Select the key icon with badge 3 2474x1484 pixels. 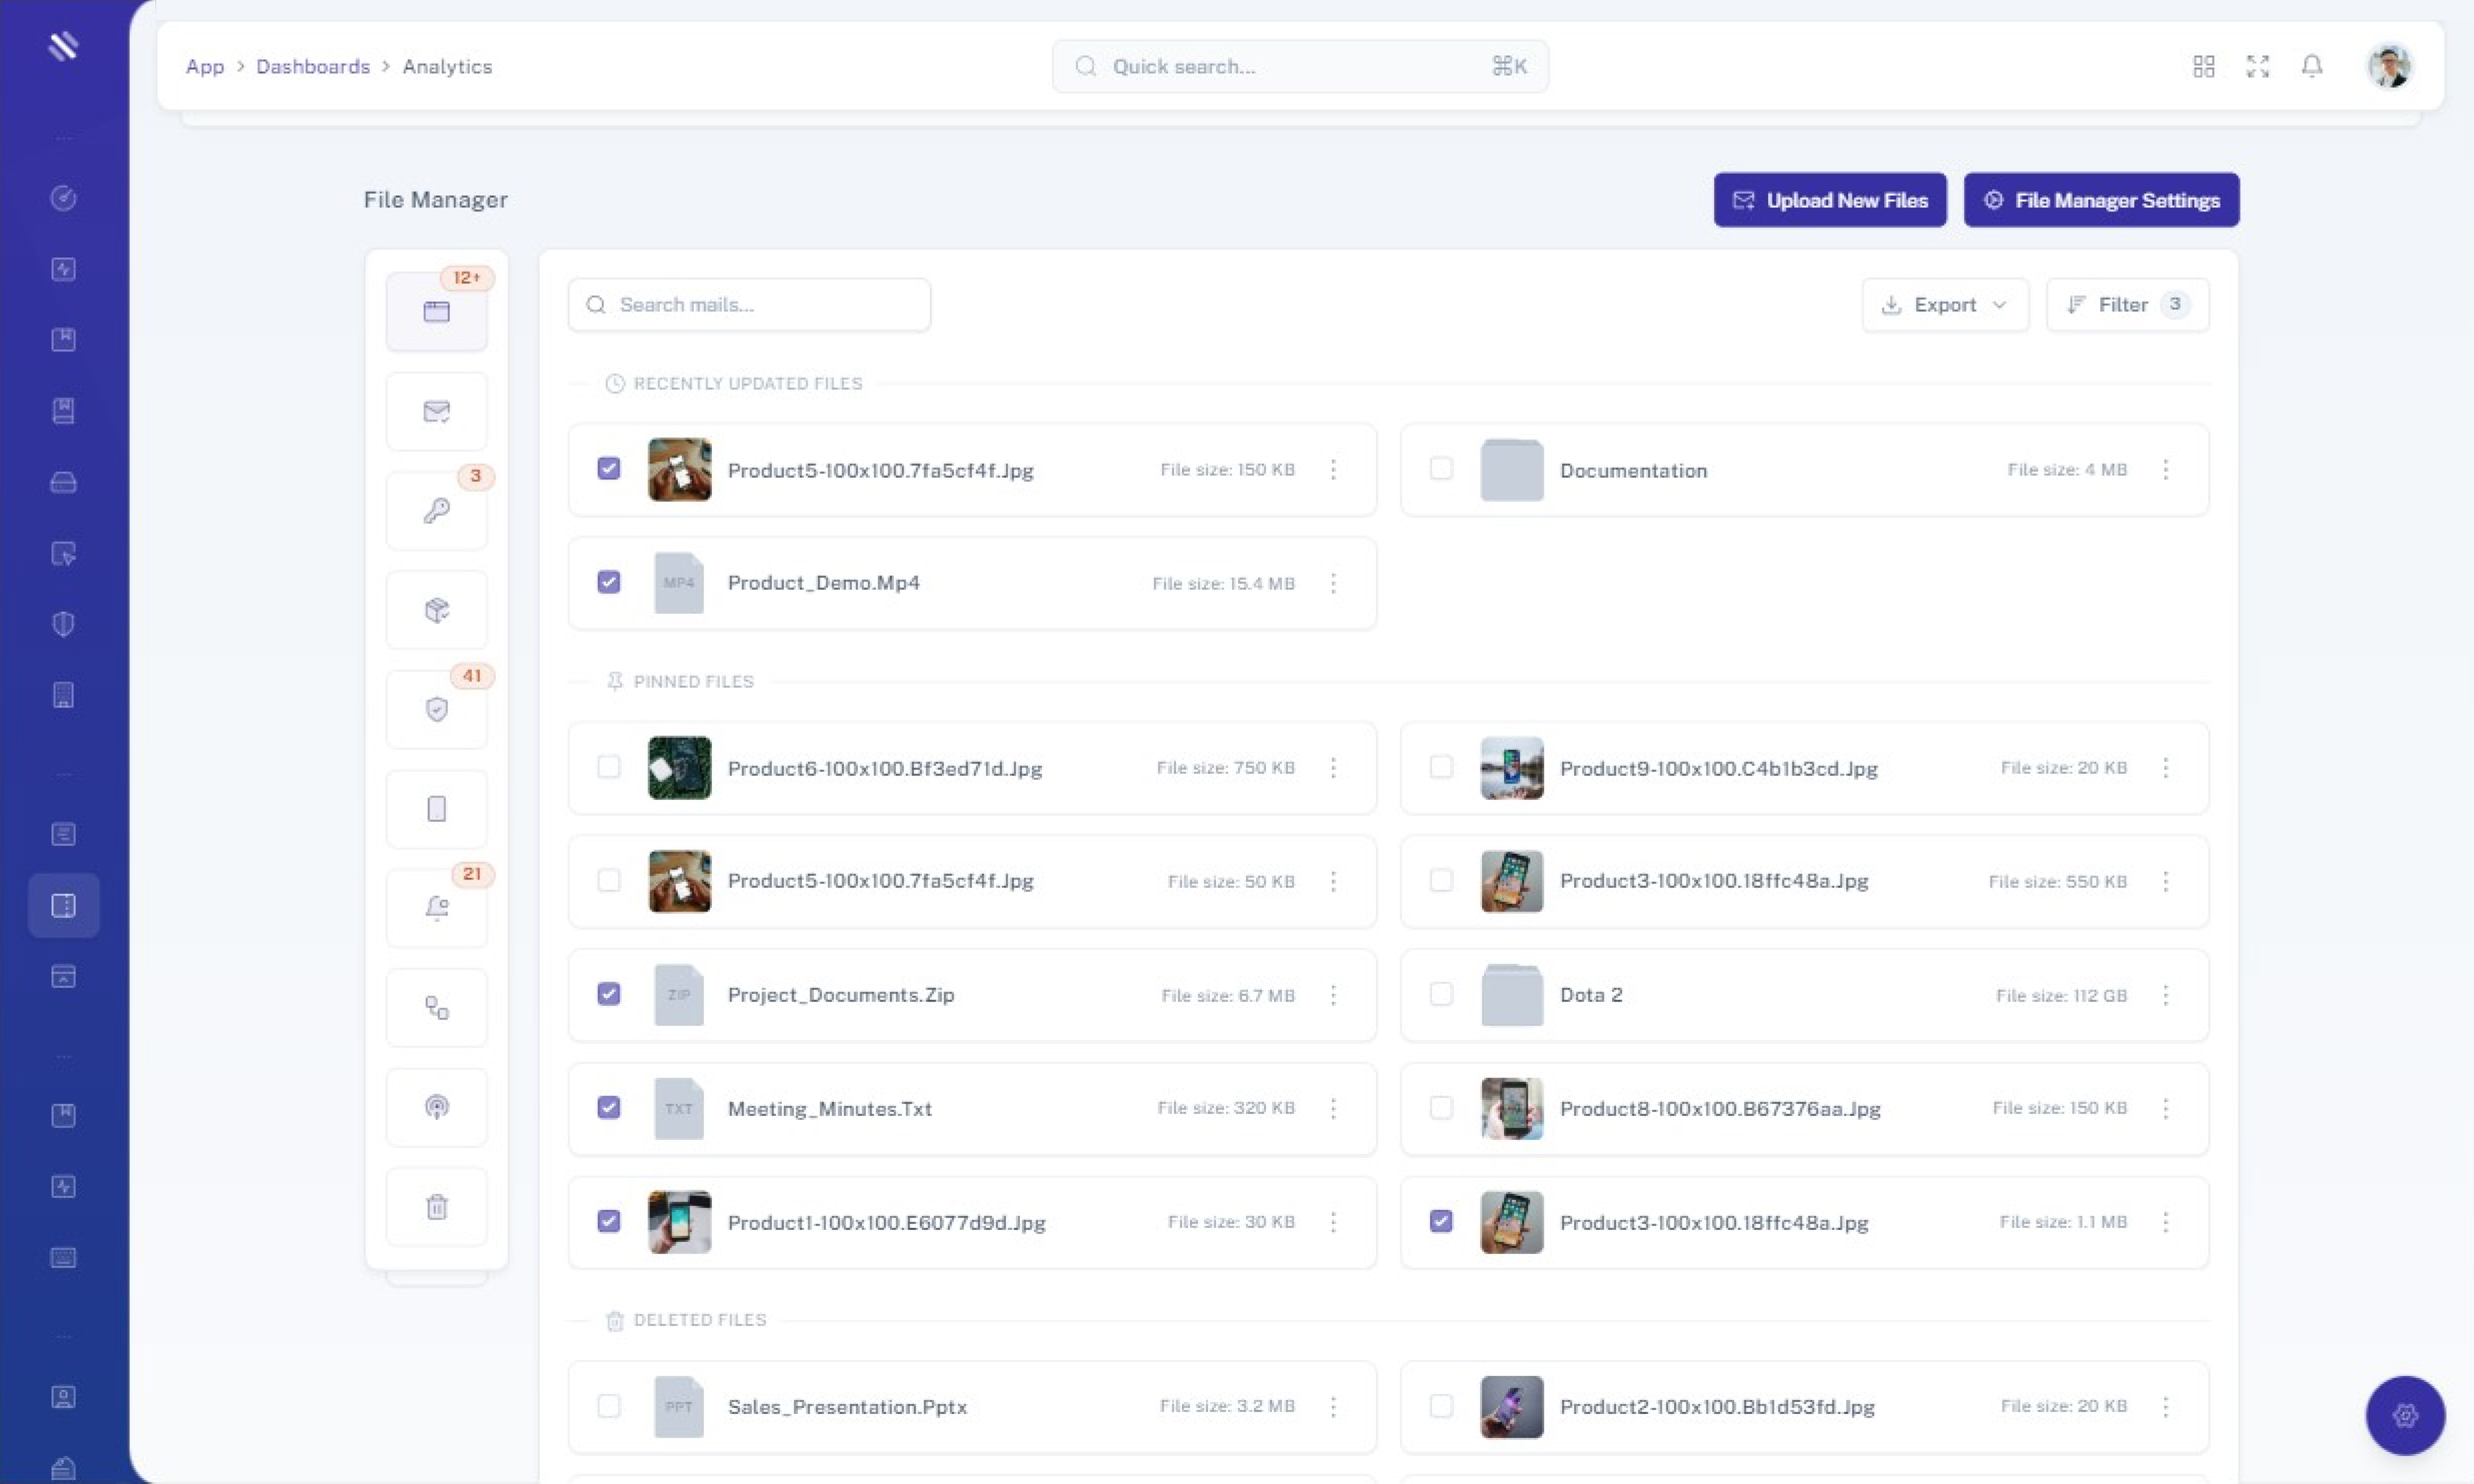click(437, 511)
